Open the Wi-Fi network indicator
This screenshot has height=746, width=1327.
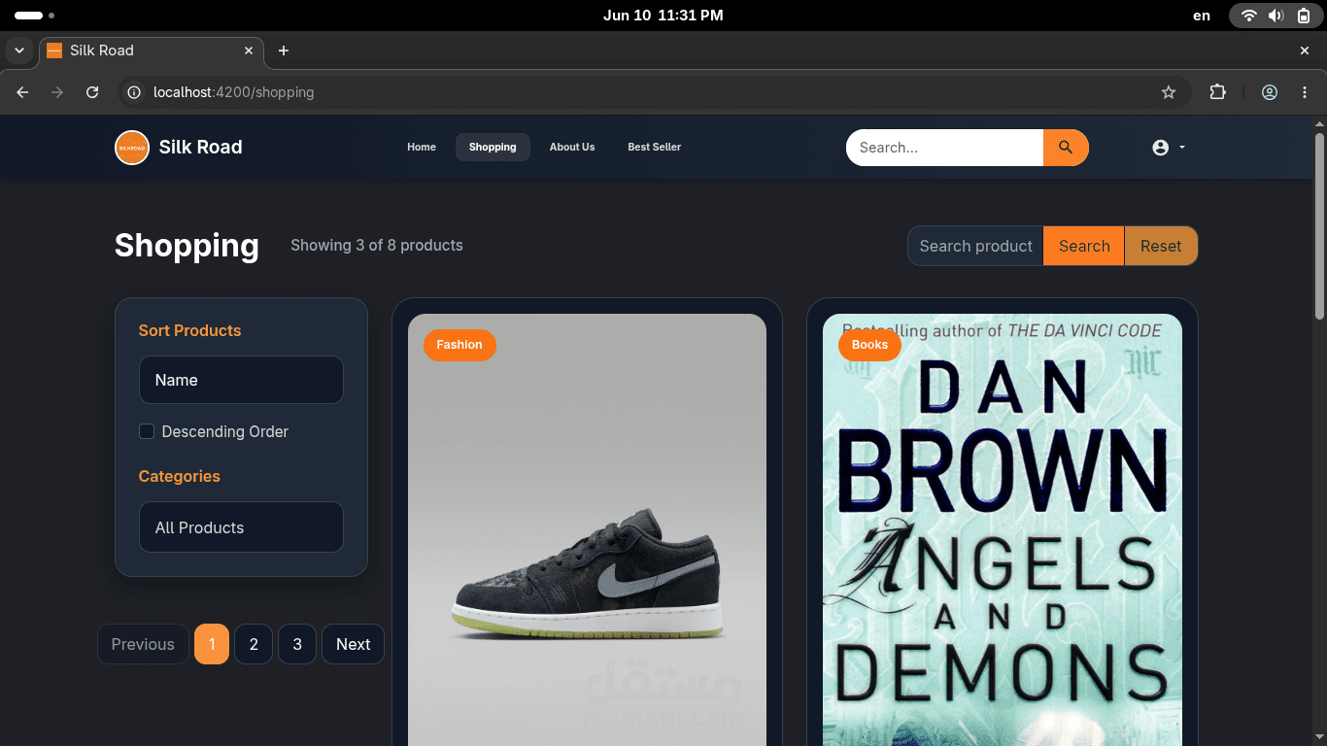1249,16
